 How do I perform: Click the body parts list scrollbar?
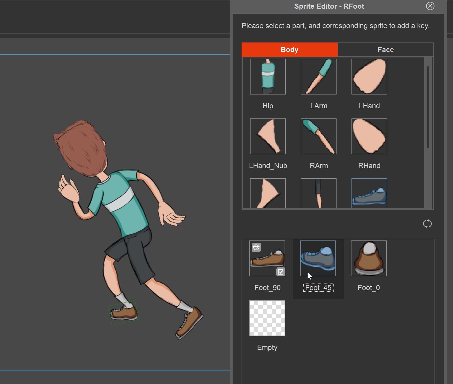tap(428, 107)
